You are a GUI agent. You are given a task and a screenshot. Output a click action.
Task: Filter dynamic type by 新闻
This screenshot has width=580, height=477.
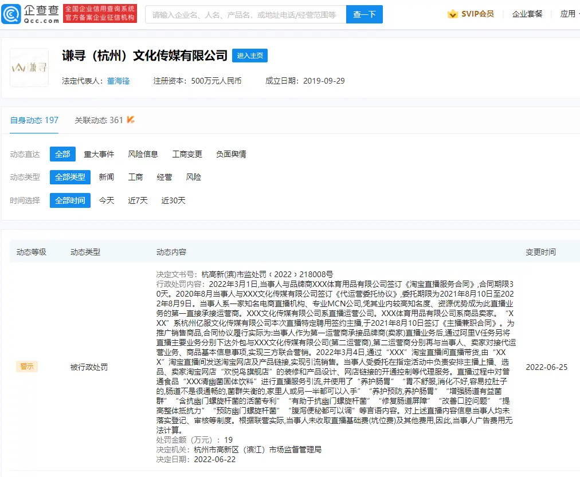(107, 177)
